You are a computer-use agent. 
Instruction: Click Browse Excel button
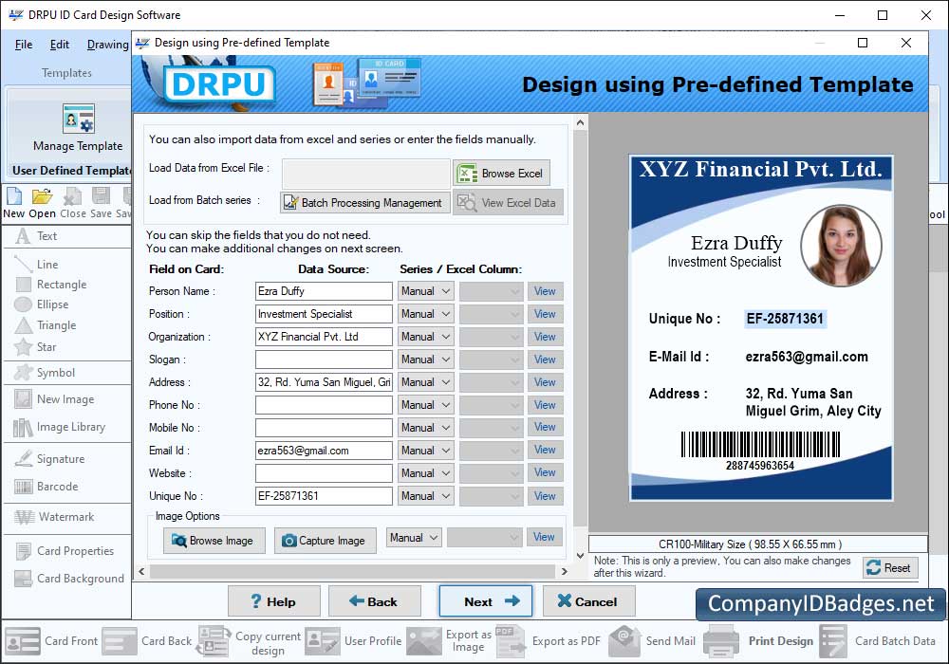[502, 174]
